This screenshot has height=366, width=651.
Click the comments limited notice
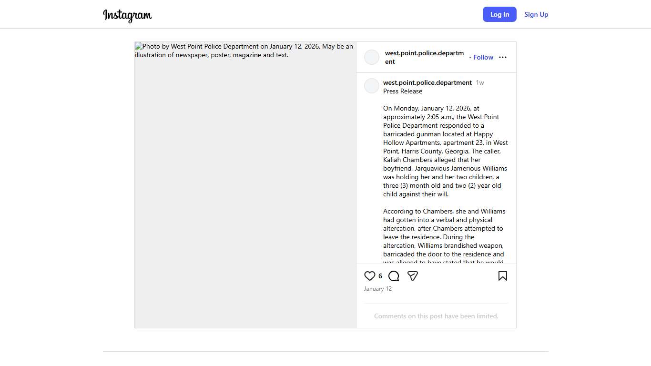[x=436, y=316]
